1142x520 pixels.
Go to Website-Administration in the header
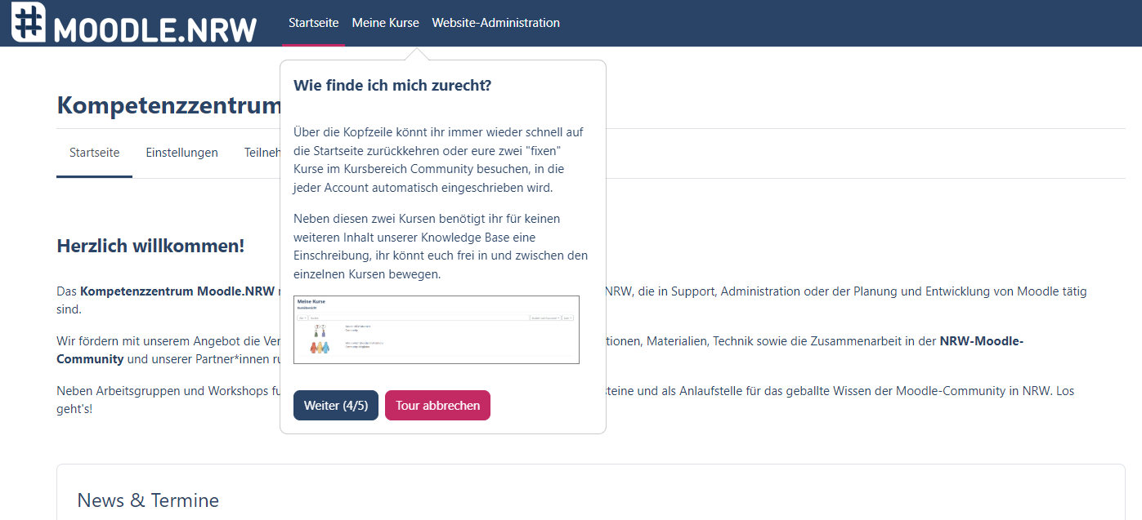[495, 23]
